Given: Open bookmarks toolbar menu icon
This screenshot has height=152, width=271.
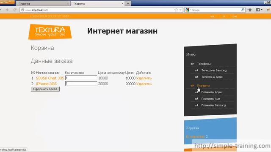Looking at the screenshot, I should (259, 10).
